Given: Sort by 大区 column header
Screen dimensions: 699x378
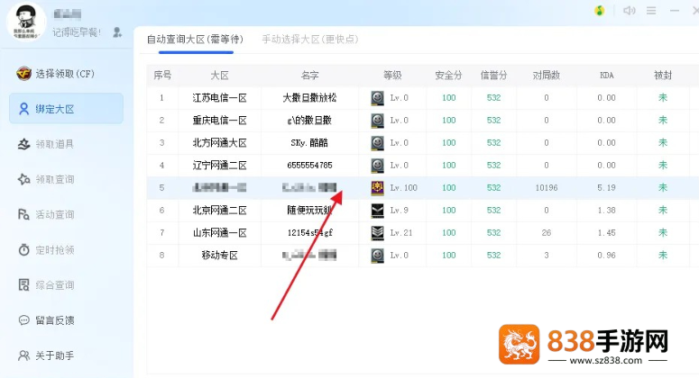Looking at the screenshot, I should click(x=219, y=76).
